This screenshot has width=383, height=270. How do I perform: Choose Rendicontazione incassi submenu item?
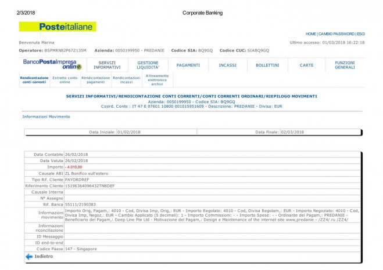tap(126, 80)
